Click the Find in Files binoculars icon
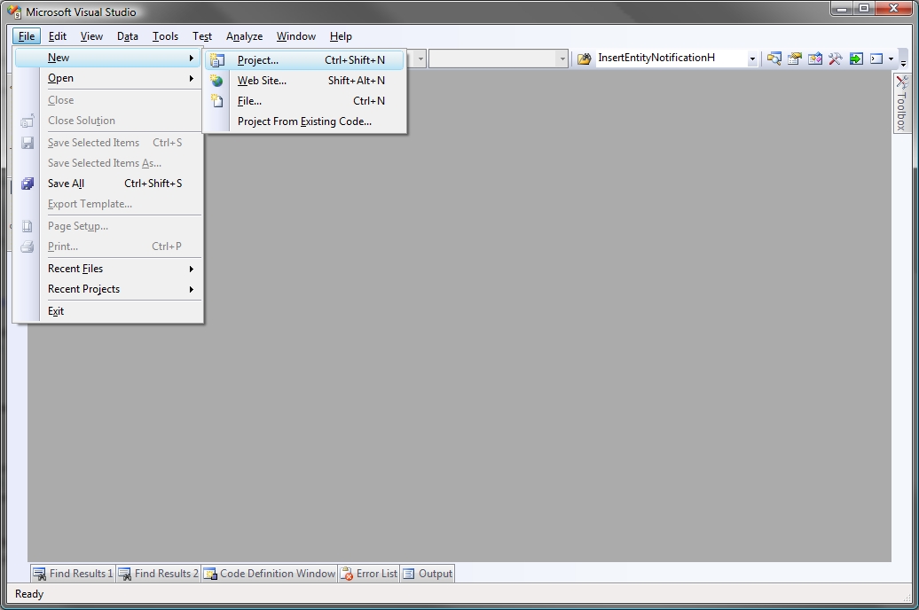 coord(584,59)
